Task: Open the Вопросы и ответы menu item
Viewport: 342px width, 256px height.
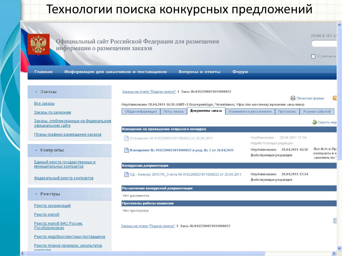Action: point(200,72)
